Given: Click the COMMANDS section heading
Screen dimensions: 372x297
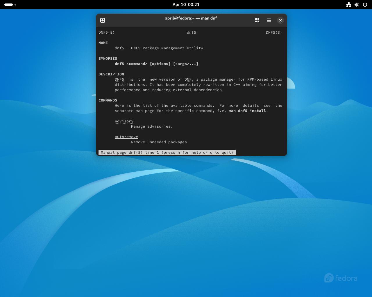Looking at the screenshot, I should pos(108,100).
